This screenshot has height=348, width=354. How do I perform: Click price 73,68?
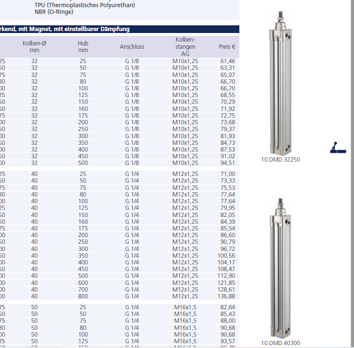click(x=227, y=122)
